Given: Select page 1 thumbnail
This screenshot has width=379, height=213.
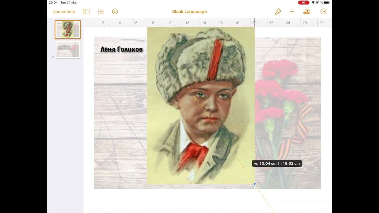Looking at the screenshot, I should click(x=68, y=30).
